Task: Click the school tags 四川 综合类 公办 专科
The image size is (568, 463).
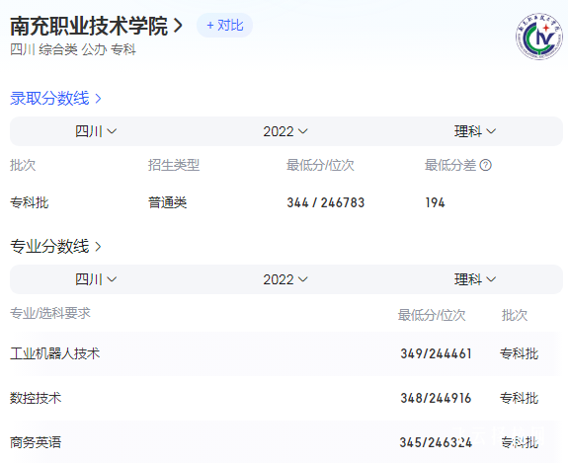Action: point(73,49)
